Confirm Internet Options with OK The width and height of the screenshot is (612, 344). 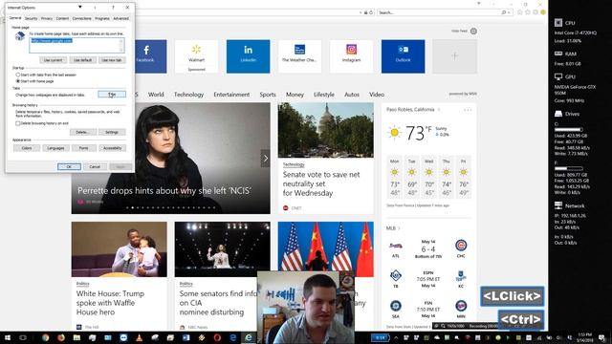click(69, 166)
